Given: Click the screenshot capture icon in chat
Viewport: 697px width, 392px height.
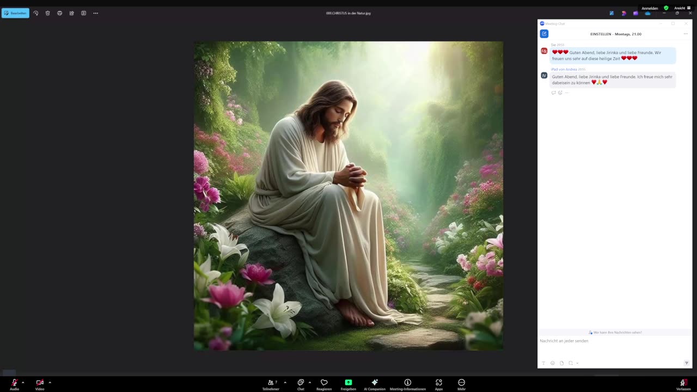Looking at the screenshot, I should click(571, 363).
